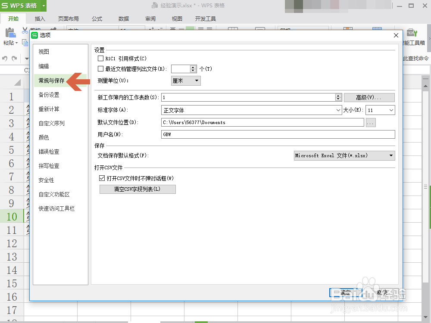Click the Copy document icon

(25, 43)
